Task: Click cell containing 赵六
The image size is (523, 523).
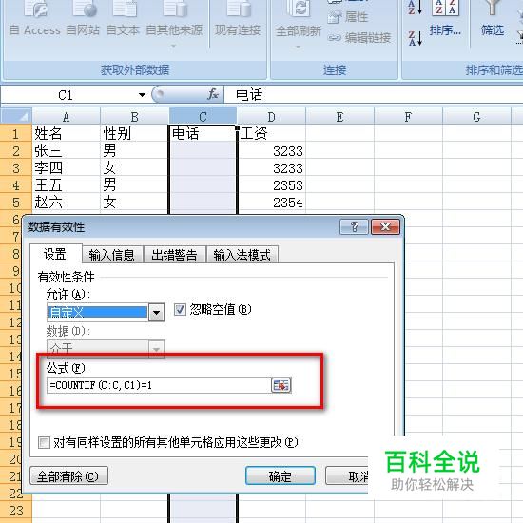Action: tap(66, 203)
